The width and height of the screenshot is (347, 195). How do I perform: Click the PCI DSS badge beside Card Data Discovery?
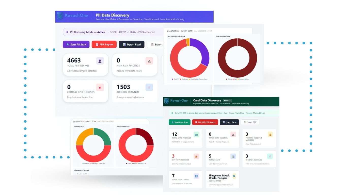(x=227, y=101)
